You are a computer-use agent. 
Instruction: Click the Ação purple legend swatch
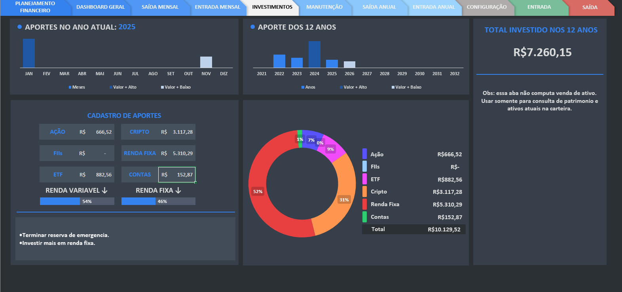click(364, 154)
